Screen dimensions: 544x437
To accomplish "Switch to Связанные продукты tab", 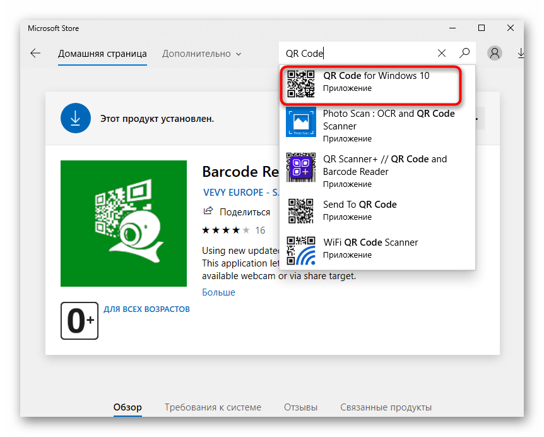I will 386,407.
